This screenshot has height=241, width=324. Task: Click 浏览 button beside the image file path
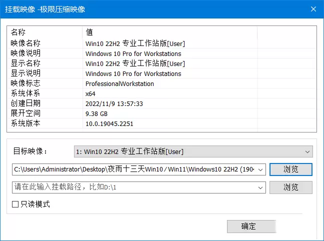pyautogui.click(x=290, y=169)
